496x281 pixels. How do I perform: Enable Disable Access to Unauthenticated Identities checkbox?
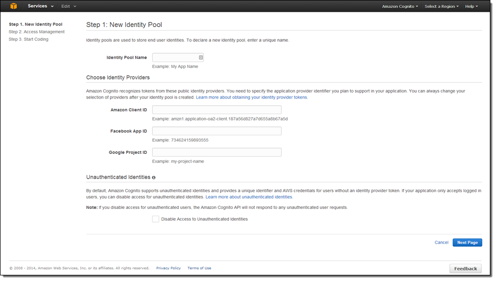[x=155, y=219]
